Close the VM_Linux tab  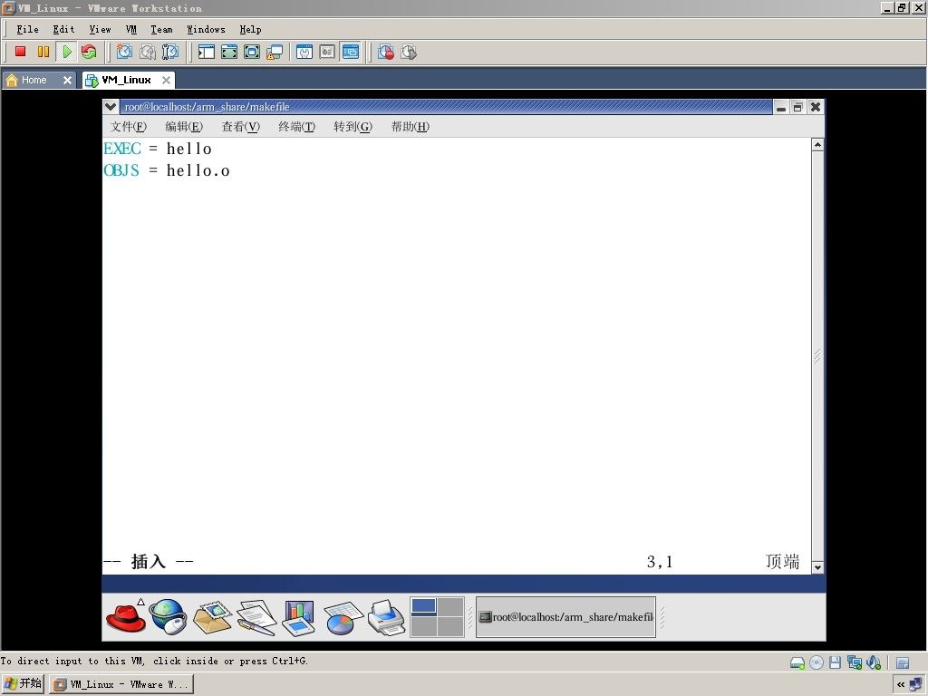point(167,80)
